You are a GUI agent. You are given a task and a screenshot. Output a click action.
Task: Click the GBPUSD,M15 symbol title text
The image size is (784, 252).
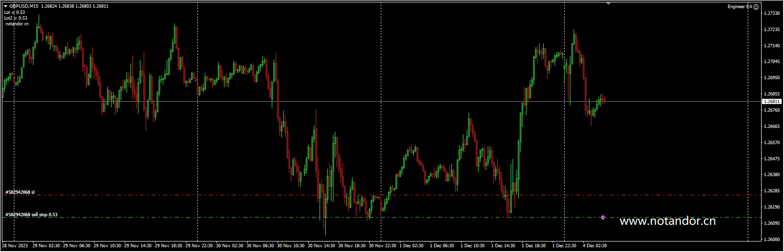pos(25,6)
